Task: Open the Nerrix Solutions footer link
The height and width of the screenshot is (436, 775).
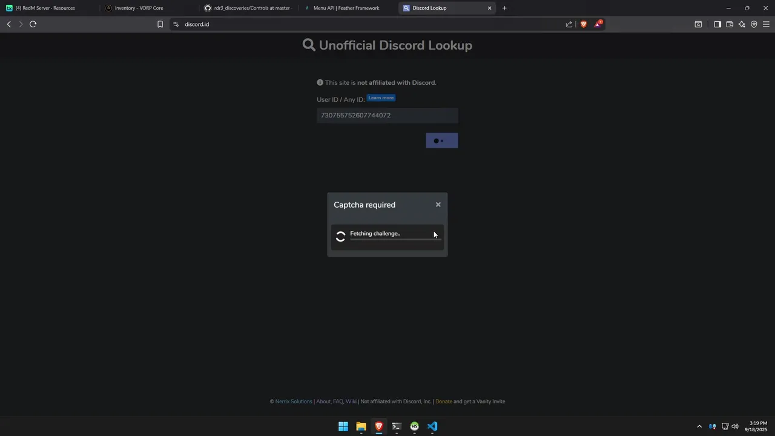Action: tap(294, 401)
